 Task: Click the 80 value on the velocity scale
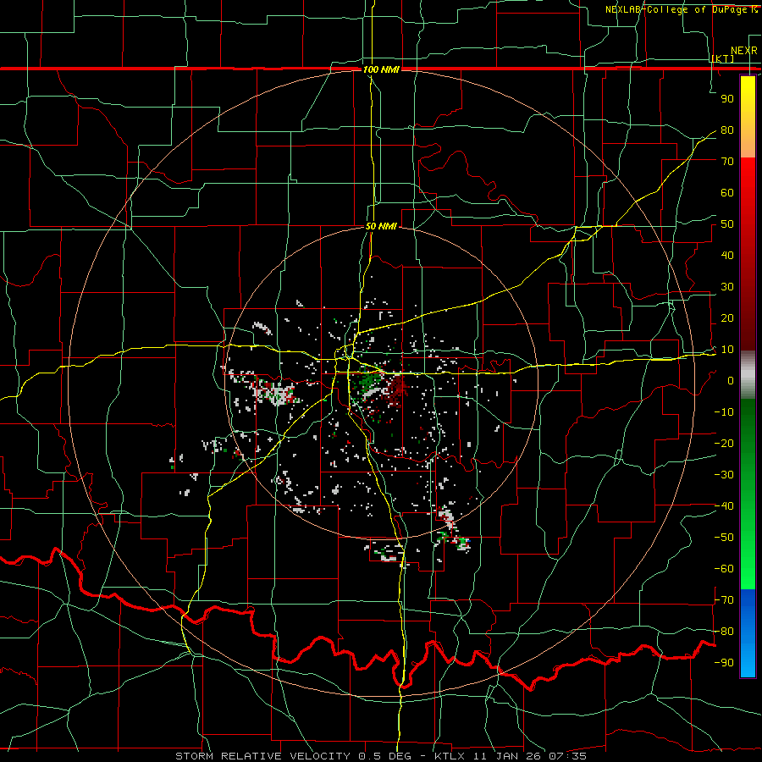click(x=727, y=130)
